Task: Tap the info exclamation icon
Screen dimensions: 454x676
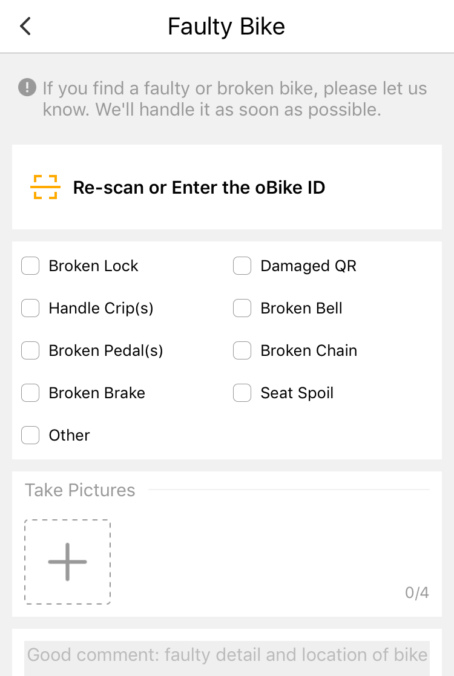Action: tap(27, 88)
